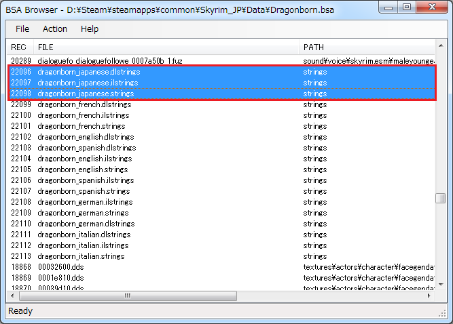Viewport: 453px width, 324px height.
Task: Click the window resize grip corner
Action: (442, 314)
